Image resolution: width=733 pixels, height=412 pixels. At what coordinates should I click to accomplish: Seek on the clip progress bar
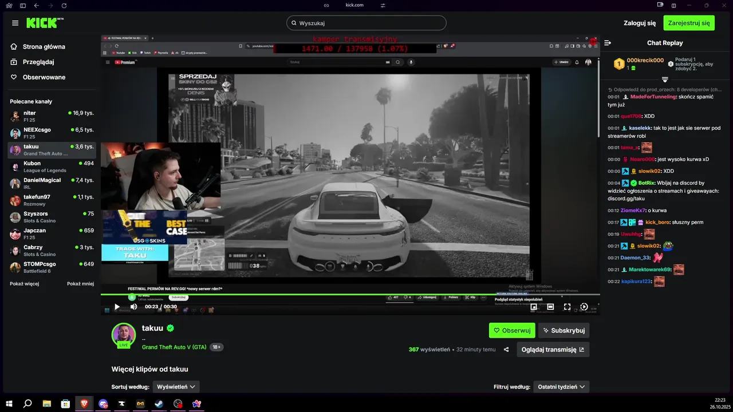coord(350,295)
